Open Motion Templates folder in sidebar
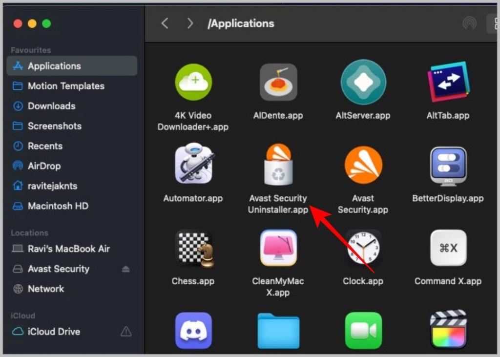The height and width of the screenshot is (357, 500). pos(72,86)
